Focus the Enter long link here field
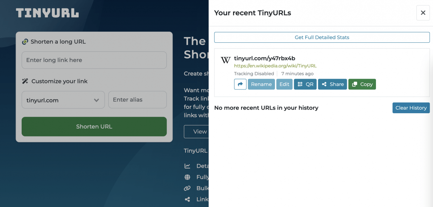This screenshot has width=433, height=207. coord(94,60)
